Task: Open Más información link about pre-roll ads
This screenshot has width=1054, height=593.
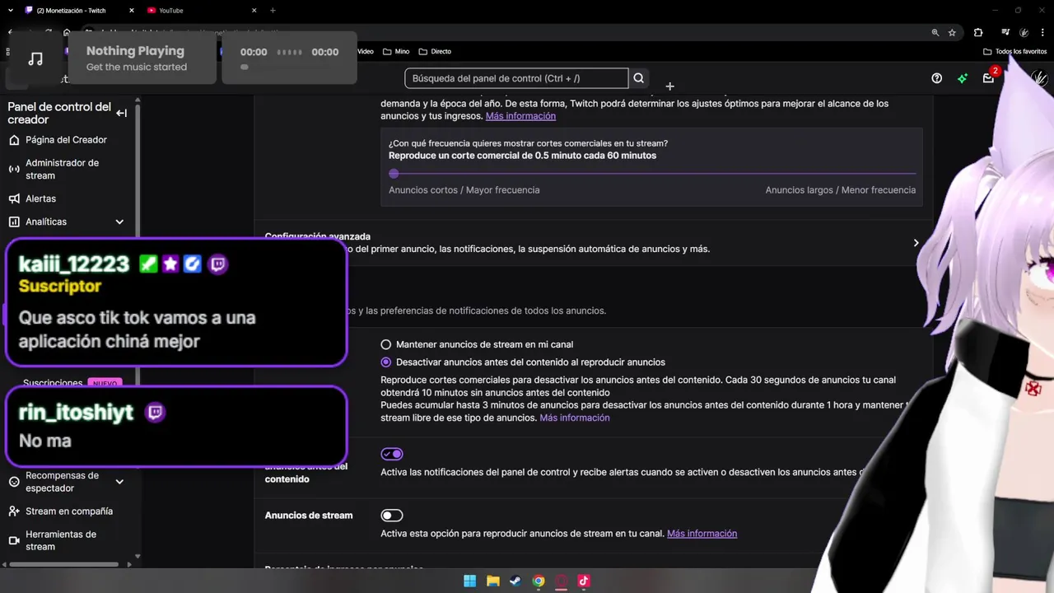Action: point(575,418)
